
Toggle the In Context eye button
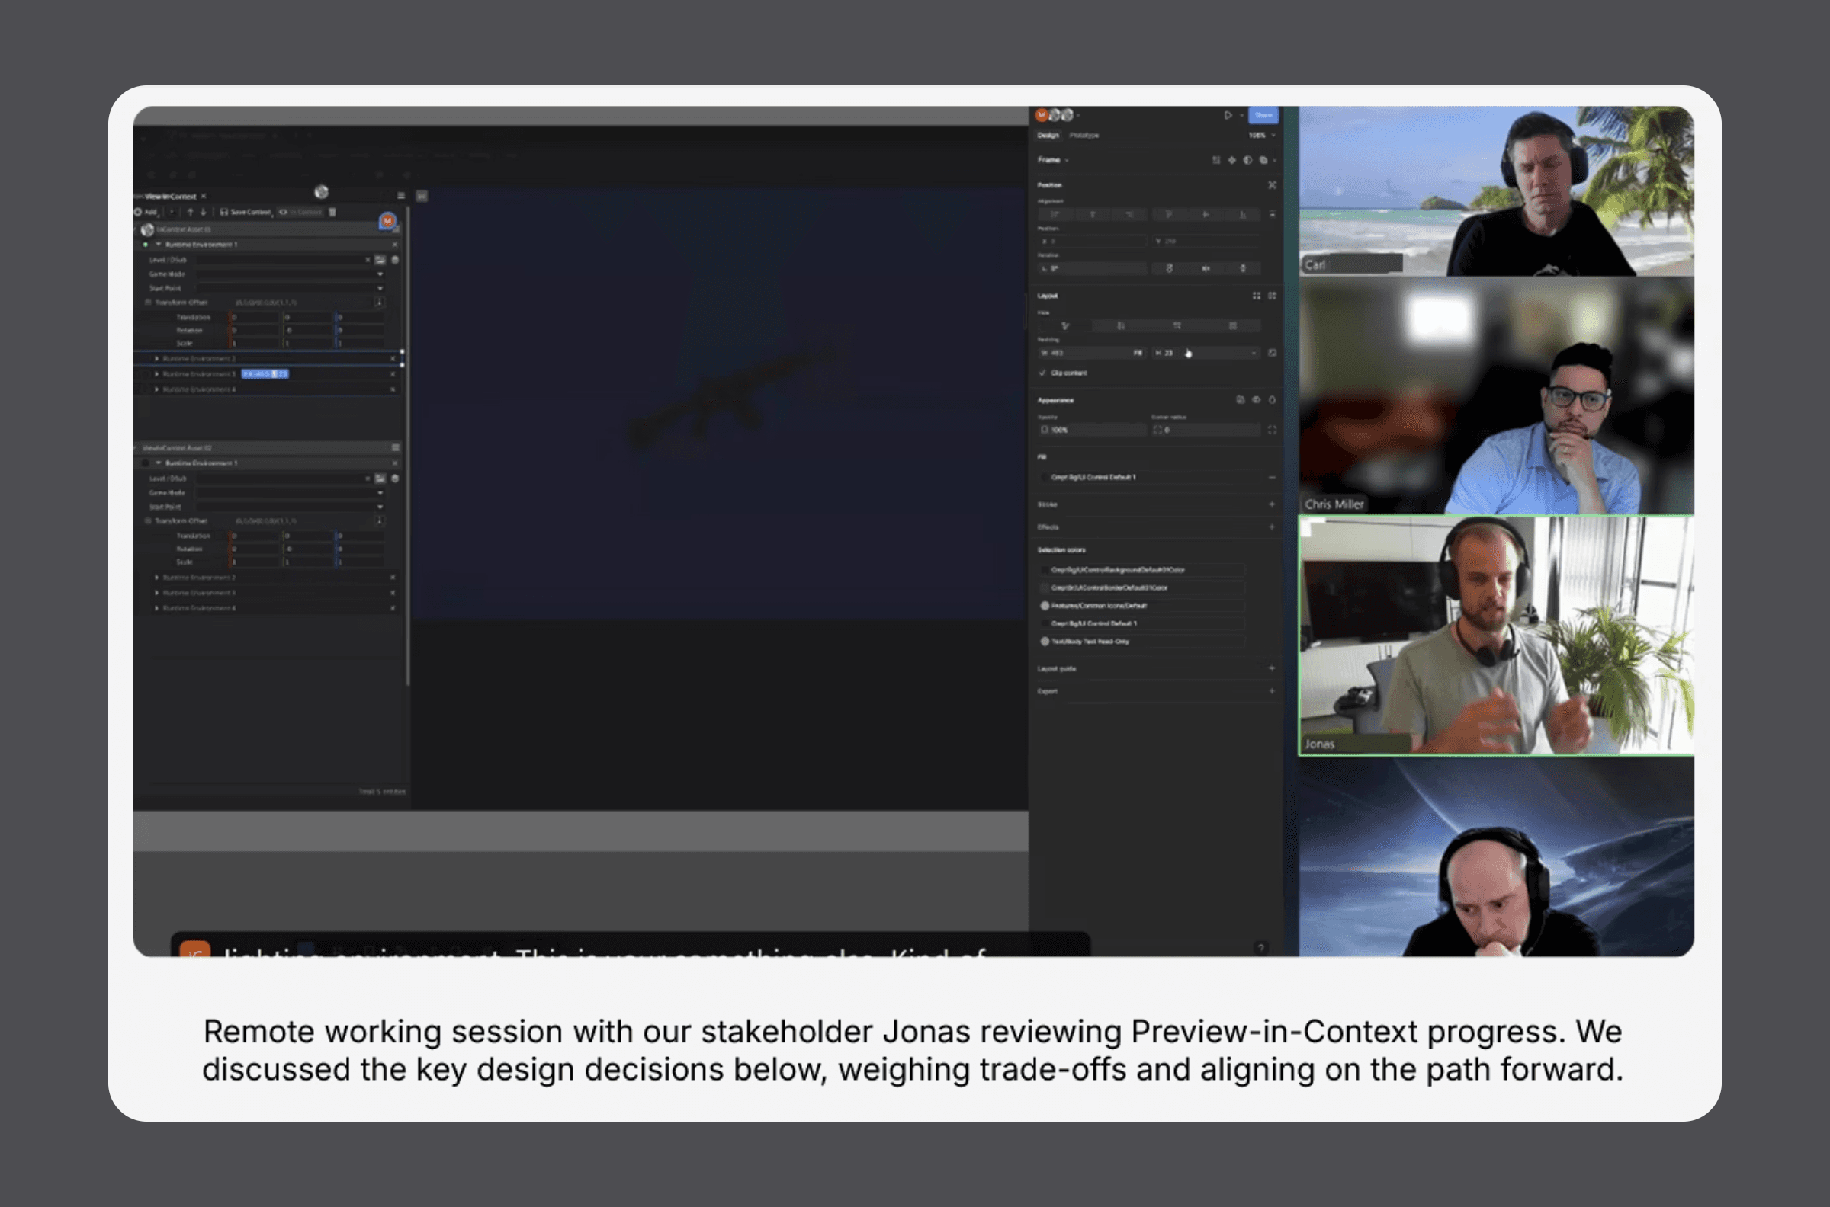300,213
